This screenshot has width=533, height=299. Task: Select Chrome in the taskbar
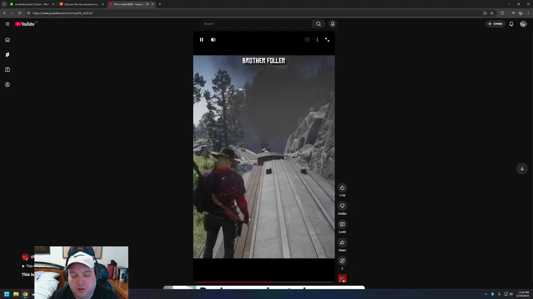pos(25,294)
